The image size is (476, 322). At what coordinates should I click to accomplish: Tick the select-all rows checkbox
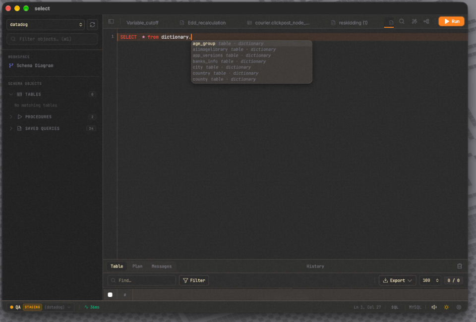[110, 294]
